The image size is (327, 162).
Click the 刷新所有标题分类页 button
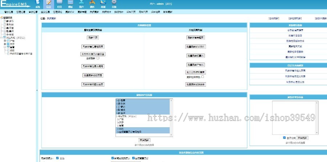coord(93,84)
